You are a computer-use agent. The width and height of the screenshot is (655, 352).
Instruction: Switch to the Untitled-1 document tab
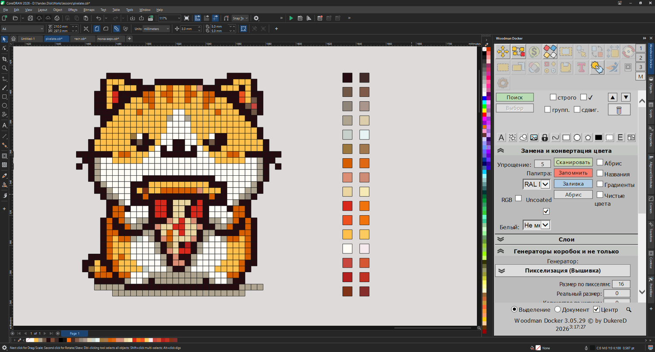click(x=28, y=39)
